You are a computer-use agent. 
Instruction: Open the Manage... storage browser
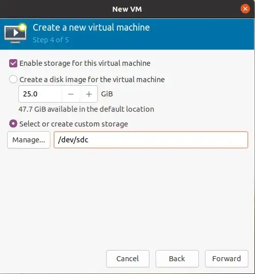(29, 140)
